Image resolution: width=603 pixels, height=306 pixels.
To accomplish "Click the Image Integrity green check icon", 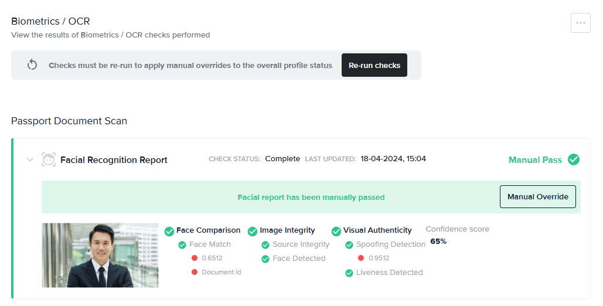I will 253,231.
